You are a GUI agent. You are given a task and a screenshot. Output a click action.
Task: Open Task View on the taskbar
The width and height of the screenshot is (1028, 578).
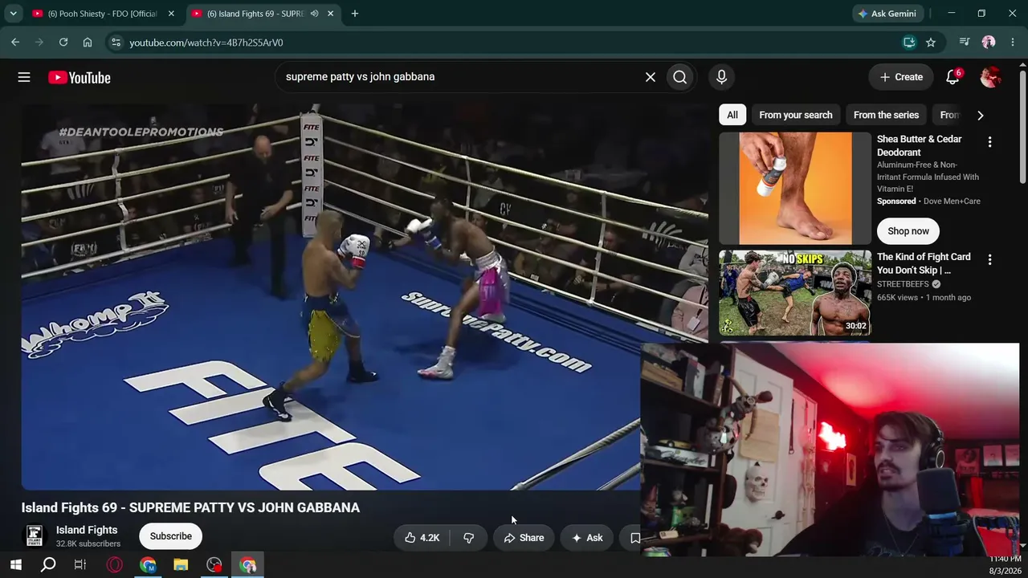[80, 565]
